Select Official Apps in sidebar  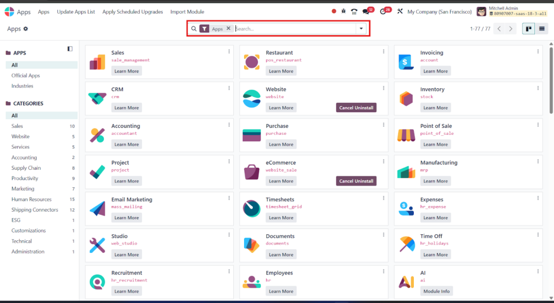25,76
